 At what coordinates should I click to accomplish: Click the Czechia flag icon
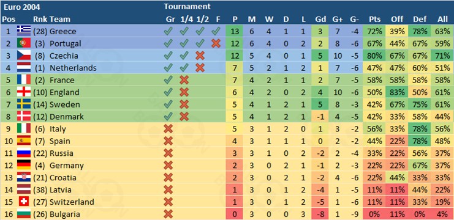pos(24,56)
